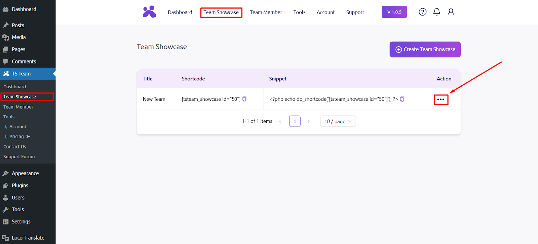Screen dimensions: 538x244
Task: Open notifications bell icon
Action: pyautogui.click(x=436, y=12)
